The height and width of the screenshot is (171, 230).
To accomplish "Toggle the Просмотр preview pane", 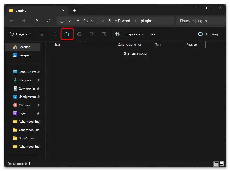I will pos(208,34).
